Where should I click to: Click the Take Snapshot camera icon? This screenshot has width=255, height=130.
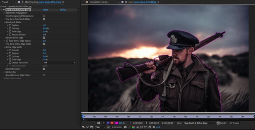[125, 127]
